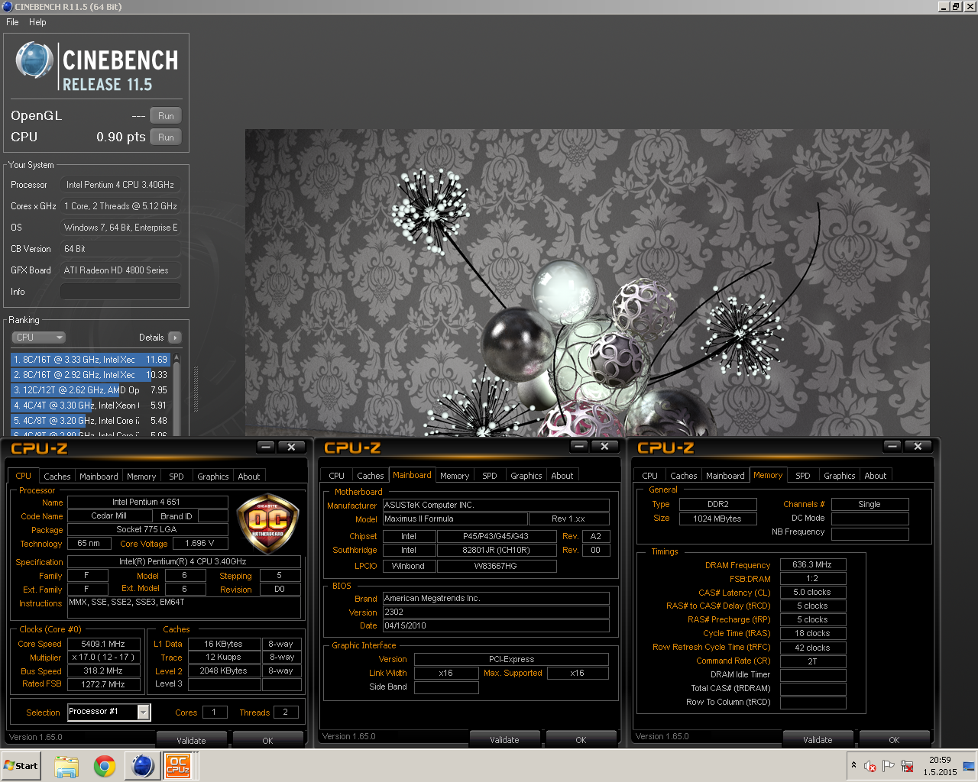Click OK in middle CPU-Z window
This screenshot has height=782, width=978.
pos(581,739)
